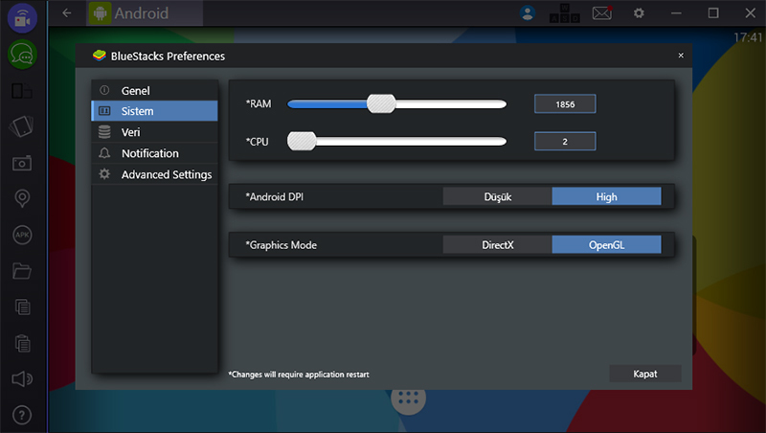Open the Veri preferences section
The width and height of the screenshot is (766, 433).
[154, 132]
